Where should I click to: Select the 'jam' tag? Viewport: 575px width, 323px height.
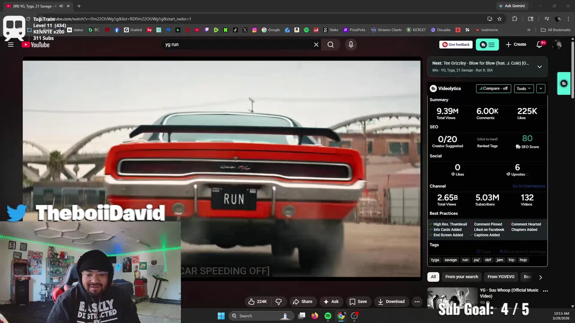click(500, 260)
